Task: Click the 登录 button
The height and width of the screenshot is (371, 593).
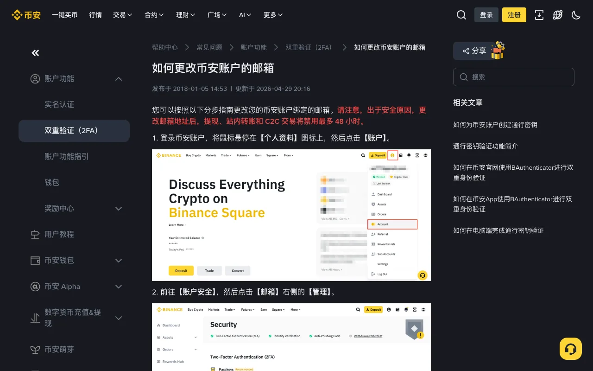Action: tap(486, 15)
